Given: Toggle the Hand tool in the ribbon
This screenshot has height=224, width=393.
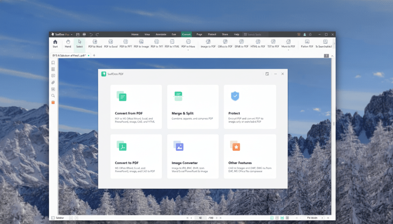Looking at the screenshot, I should [x=68, y=44].
